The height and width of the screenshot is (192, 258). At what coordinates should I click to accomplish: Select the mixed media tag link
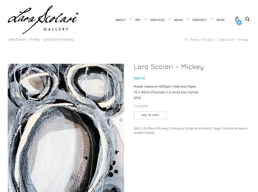point(144,133)
